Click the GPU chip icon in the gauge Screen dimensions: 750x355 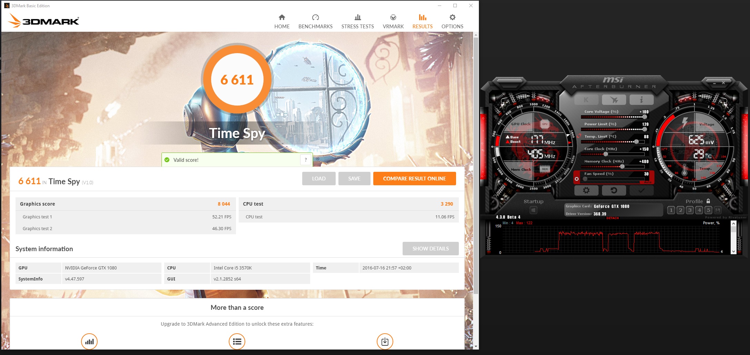[545, 124]
